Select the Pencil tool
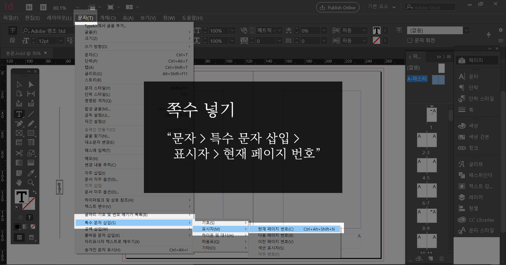The image size is (506, 265). pos(31,124)
